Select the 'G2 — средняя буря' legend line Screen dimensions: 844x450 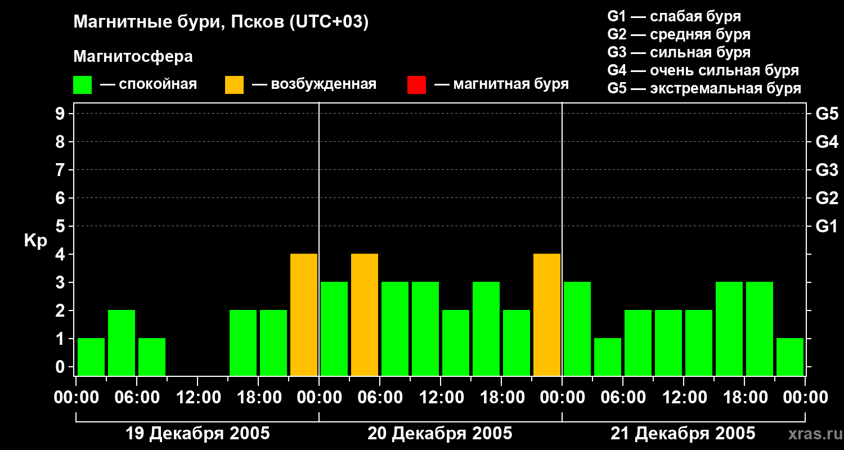(679, 34)
